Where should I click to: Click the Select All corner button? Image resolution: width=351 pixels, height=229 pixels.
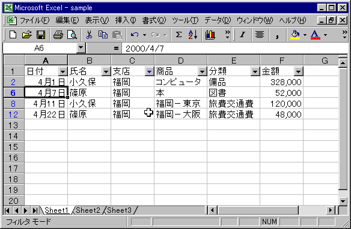point(14,61)
